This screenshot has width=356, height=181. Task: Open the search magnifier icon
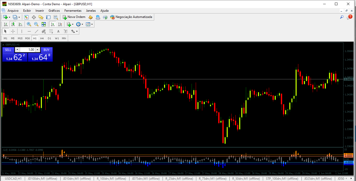(342, 17)
